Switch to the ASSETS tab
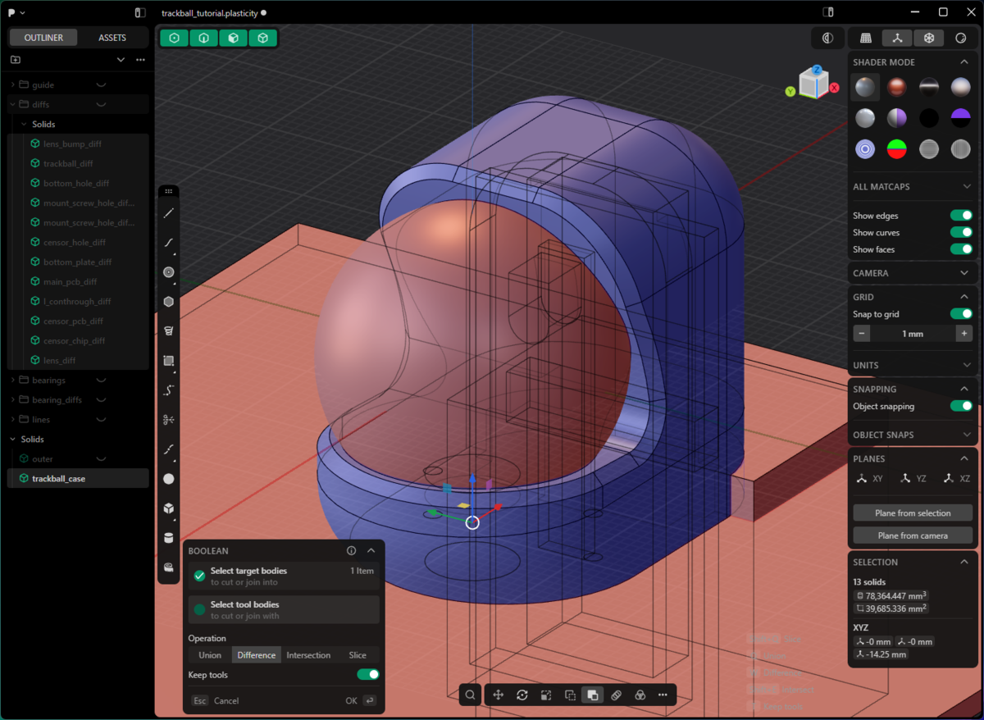 pos(112,38)
